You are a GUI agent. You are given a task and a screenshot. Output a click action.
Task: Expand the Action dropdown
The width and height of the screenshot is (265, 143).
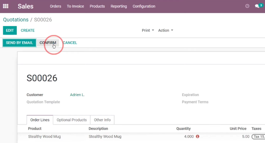pyautogui.click(x=165, y=30)
